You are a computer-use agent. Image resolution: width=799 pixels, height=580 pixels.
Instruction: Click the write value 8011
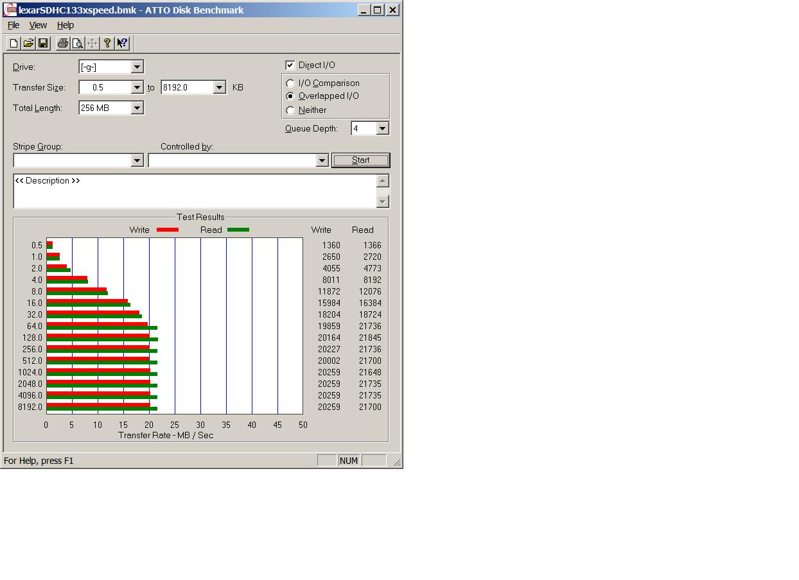(x=331, y=280)
